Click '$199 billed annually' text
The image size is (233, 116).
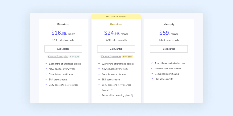[63, 40]
